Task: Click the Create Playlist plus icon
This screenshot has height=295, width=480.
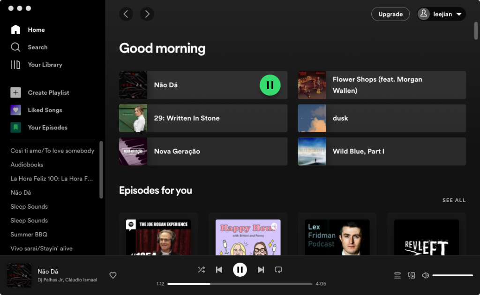Action: pos(16,92)
